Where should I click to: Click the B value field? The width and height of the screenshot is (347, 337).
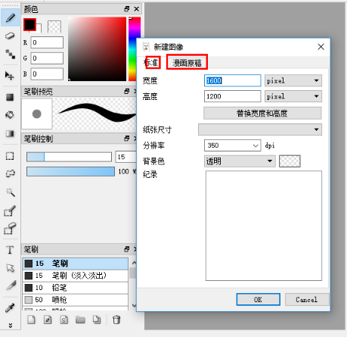47,74
